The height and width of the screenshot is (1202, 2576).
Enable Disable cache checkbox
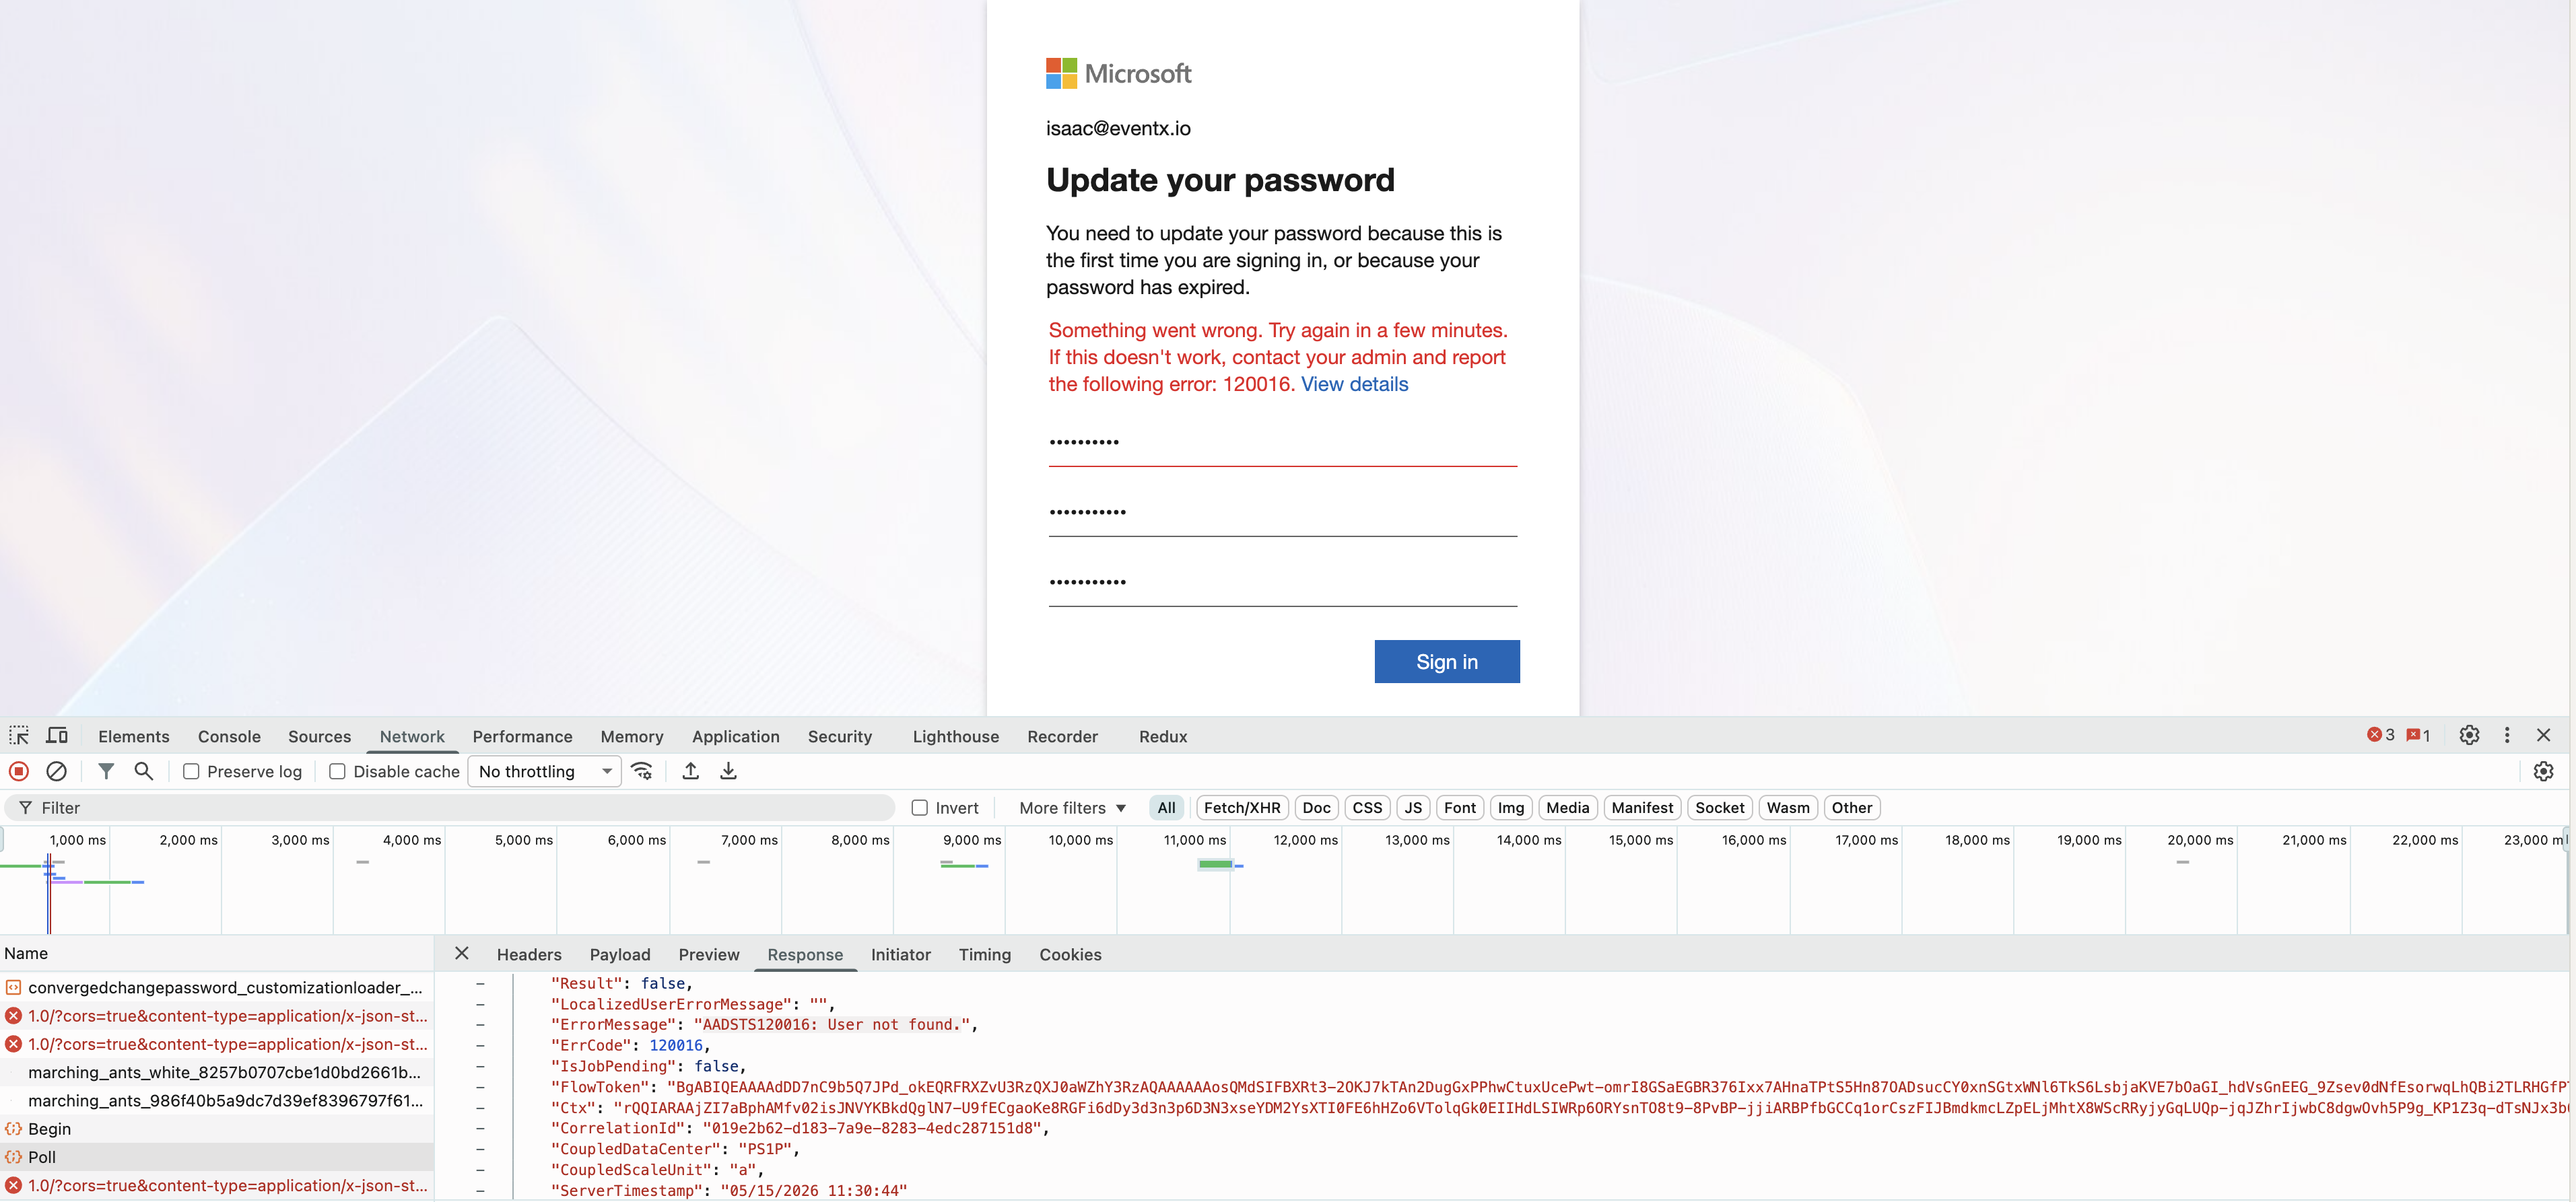tap(337, 771)
